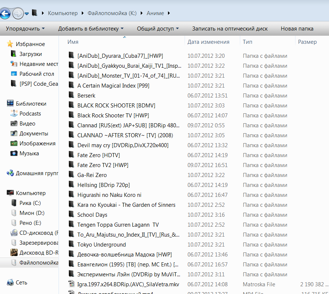Screen dimensions: 329x294
Task: Click the Рабочий стол icon
Action: coord(14,74)
